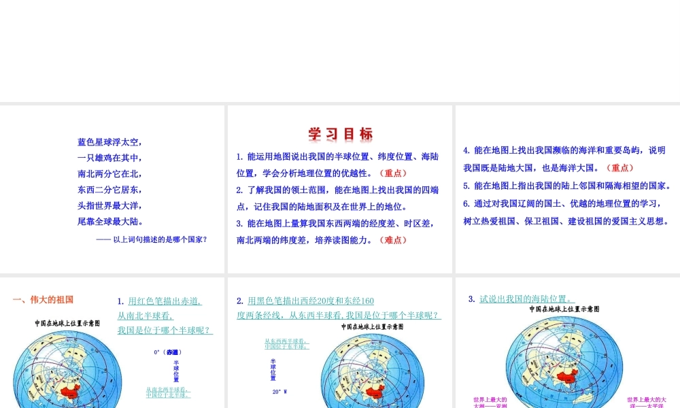Click the globe map on the 伟大的祖国 slide
The height and width of the screenshot is (408, 680).
click(x=67, y=369)
